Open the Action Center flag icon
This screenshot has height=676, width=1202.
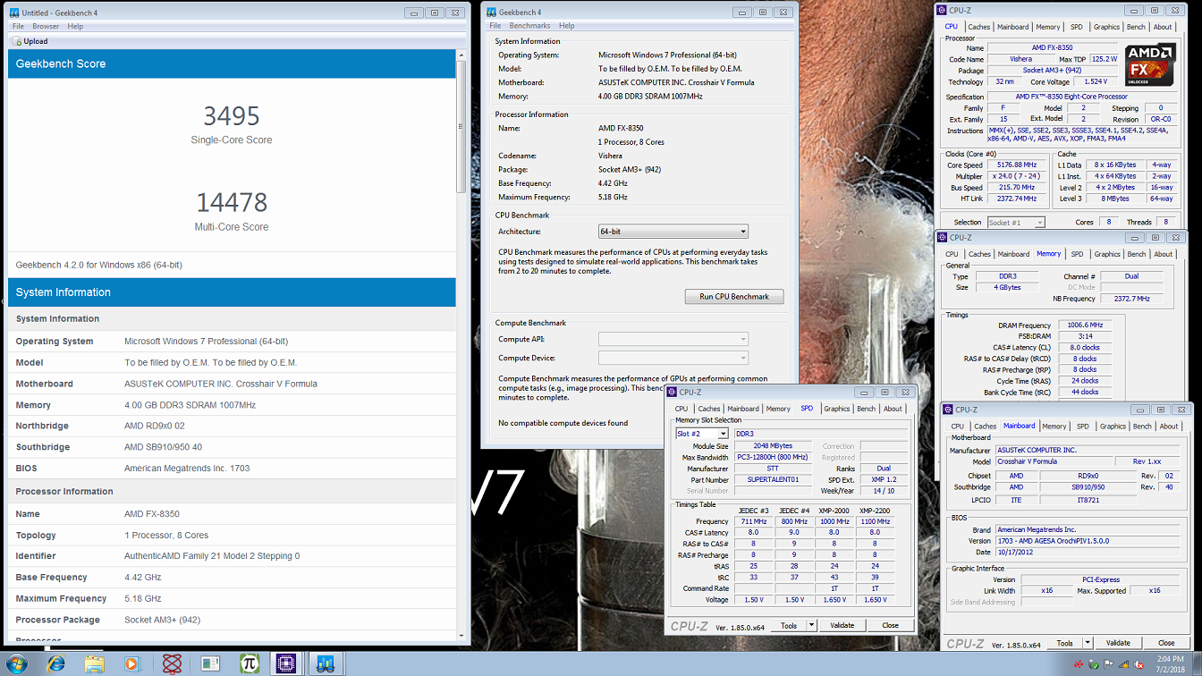pos(1109,664)
